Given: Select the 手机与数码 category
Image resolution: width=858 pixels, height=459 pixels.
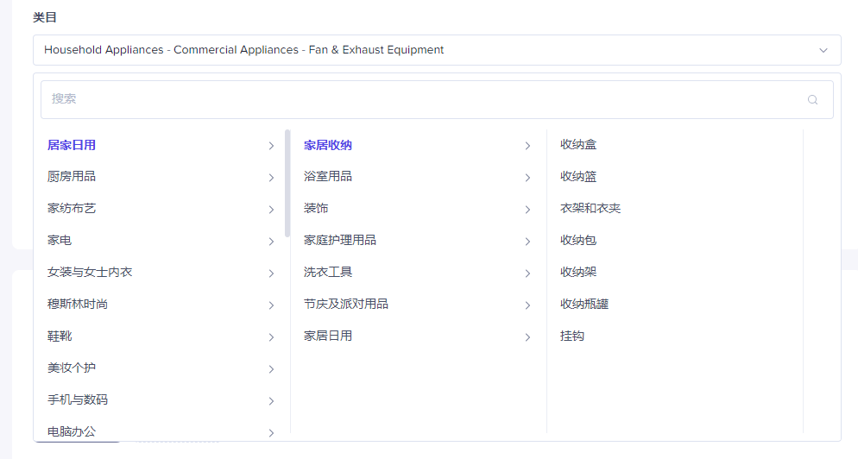Looking at the screenshot, I should [x=78, y=399].
